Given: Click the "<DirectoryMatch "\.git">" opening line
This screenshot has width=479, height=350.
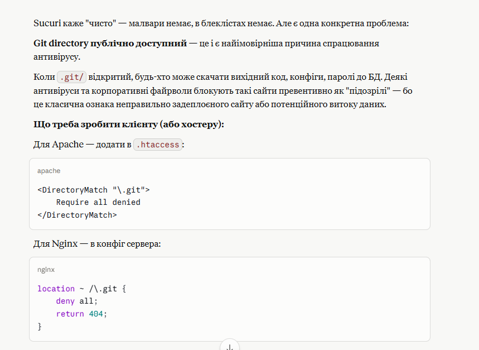Looking at the screenshot, I should tap(94, 190).
